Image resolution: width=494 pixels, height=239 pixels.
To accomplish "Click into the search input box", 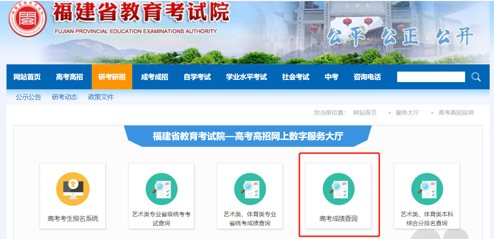I will (431, 77).
